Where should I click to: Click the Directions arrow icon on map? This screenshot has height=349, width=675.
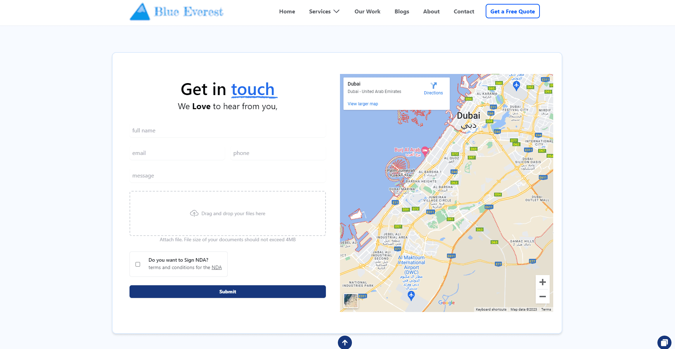point(434,86)
